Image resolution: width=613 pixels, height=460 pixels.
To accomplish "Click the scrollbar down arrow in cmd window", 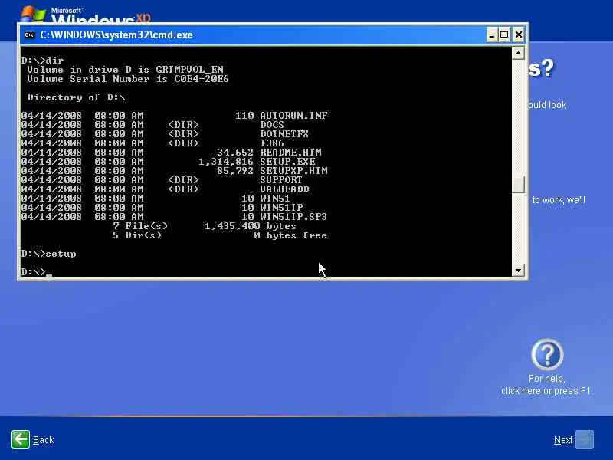I will (x=518, y=271).
